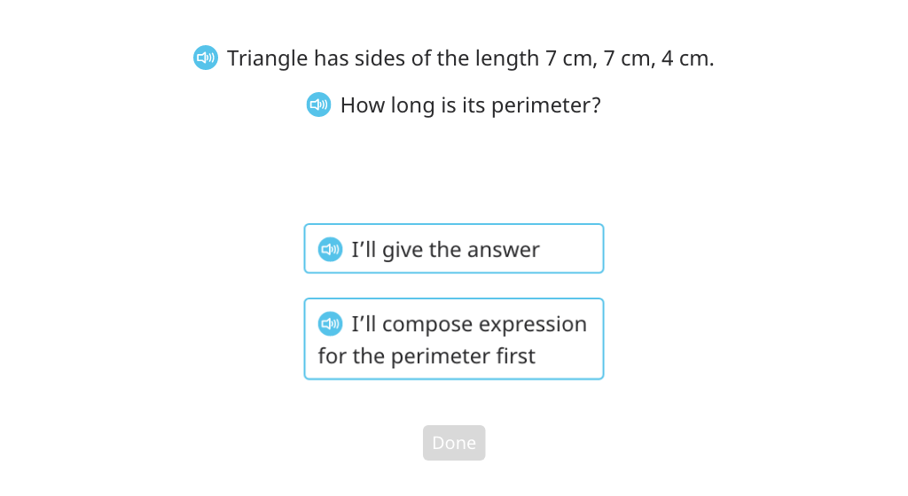
Task: Click the 'answer' word in the first option
Action: (x=504, y=250)
